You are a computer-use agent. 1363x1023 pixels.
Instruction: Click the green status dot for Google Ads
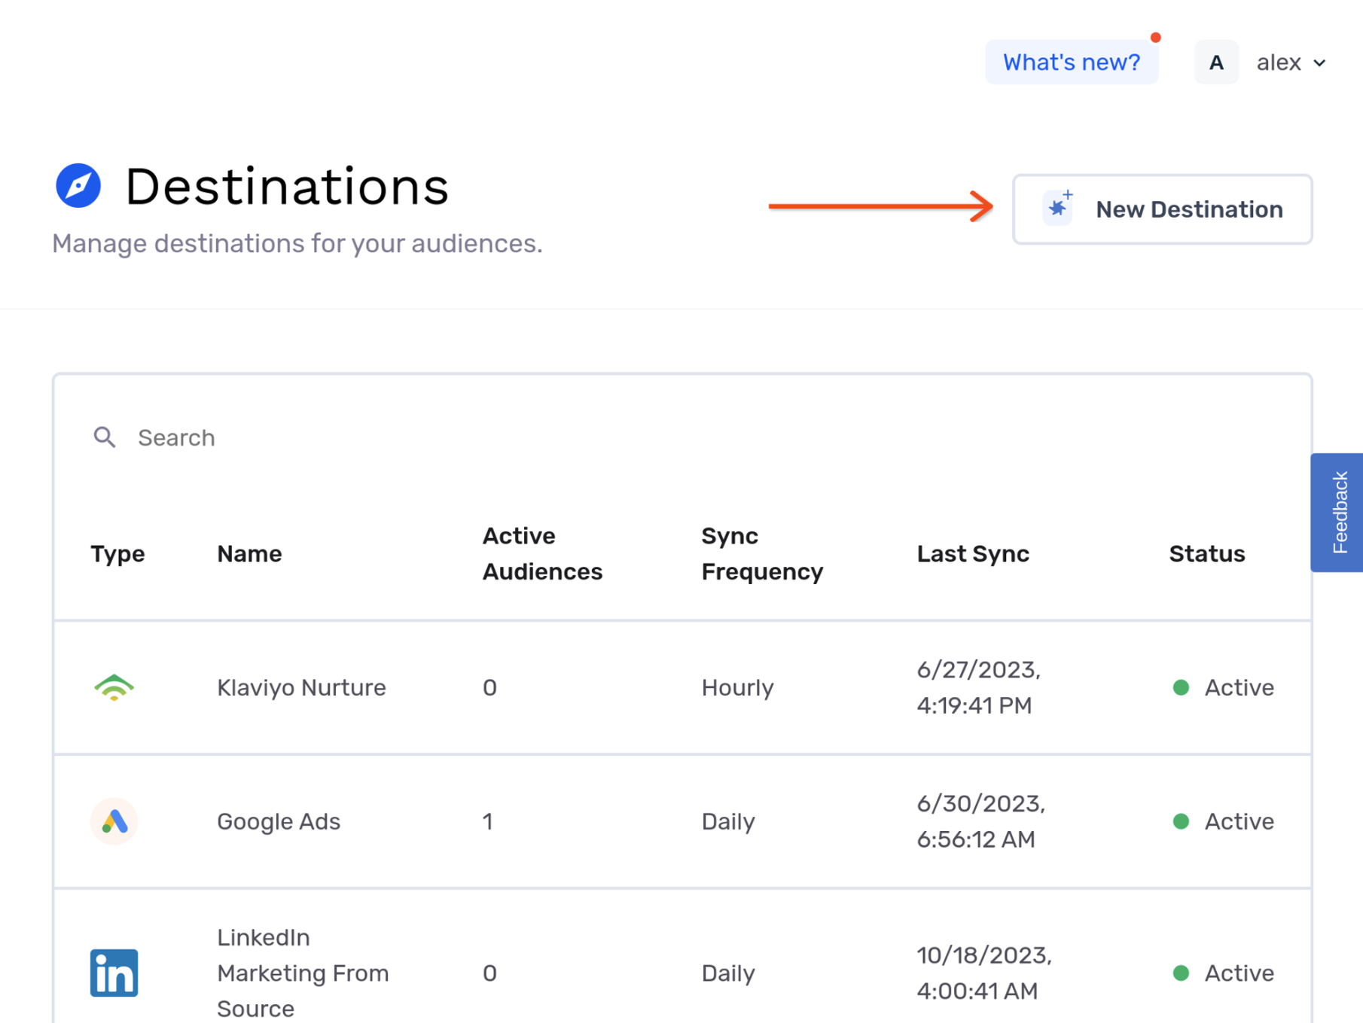(1181, 821)
